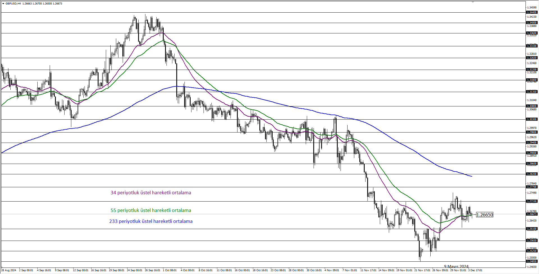This screenshot has height=274, width=539.
Task: Click the 1.27150 horizontal line price tag
Action: [532, 201]
